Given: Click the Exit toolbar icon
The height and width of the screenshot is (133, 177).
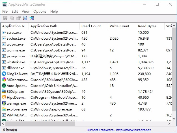Looking at the screenshot, I should point(32,18).
